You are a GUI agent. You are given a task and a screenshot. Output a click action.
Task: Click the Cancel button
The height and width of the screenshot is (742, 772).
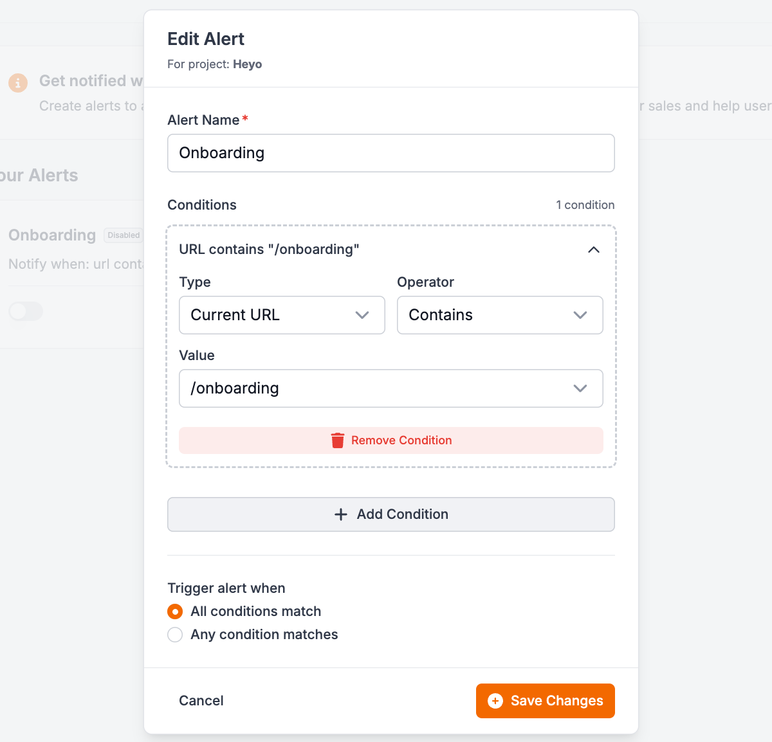[x=201, y=701]
